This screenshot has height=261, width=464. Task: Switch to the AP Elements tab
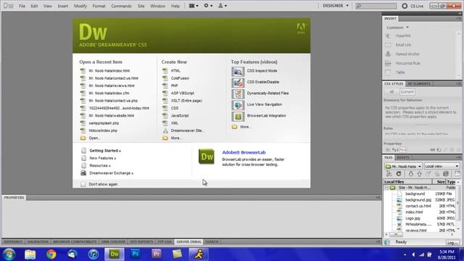point(419,84)
